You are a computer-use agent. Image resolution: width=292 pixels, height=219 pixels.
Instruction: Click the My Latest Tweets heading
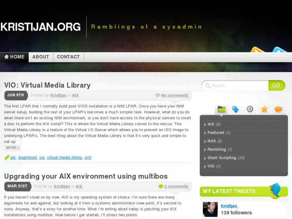click(229, 191)
